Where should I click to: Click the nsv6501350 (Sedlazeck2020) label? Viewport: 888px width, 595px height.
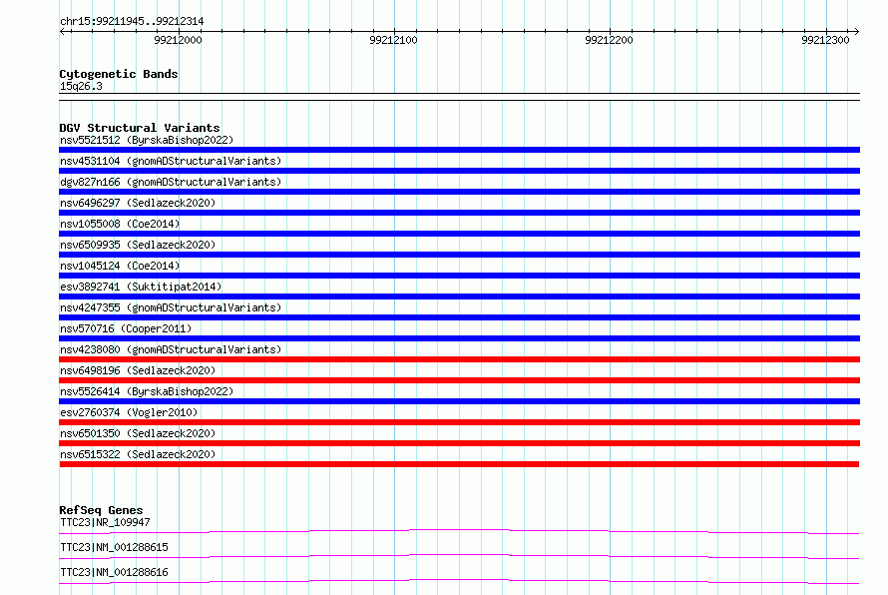click(138, 433)
